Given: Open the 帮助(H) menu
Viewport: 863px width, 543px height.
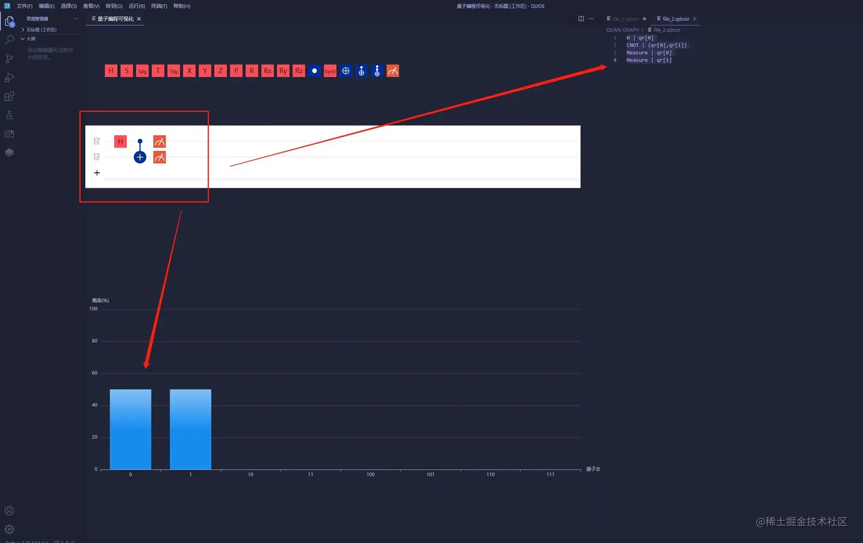Looking at the screenshot, I should [182, 6].
